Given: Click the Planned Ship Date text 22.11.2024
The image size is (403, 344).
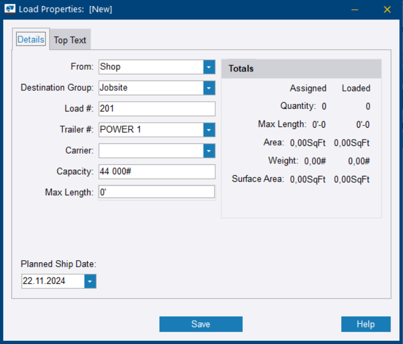Looking at the screenshot, I should tap(52, 281).
